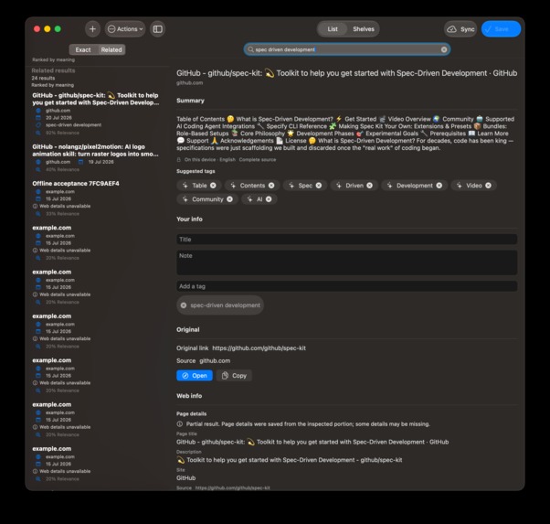
Task: Click the 24 results count
Action: [43, 78]
